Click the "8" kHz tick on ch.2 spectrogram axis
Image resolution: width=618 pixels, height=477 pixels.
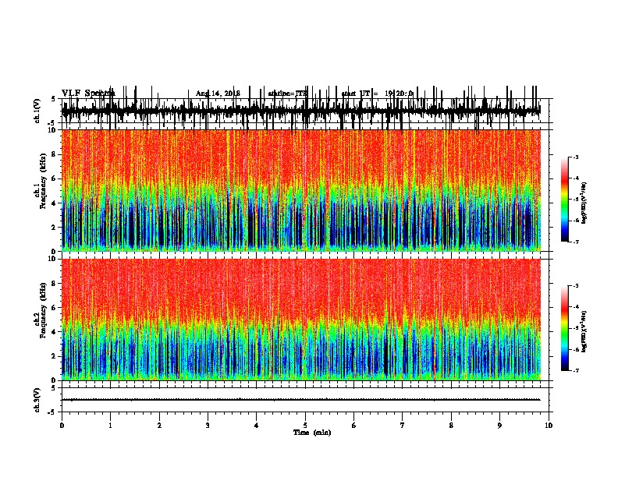[x=55, y=284]
